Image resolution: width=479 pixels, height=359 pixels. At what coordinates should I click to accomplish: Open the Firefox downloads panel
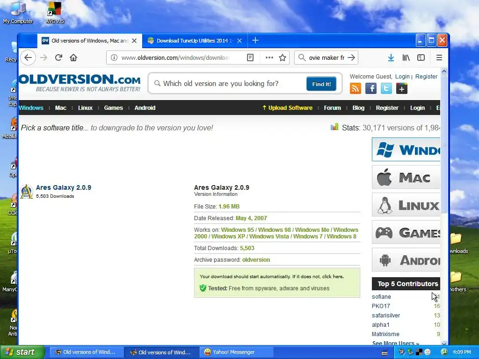point(391,57)
